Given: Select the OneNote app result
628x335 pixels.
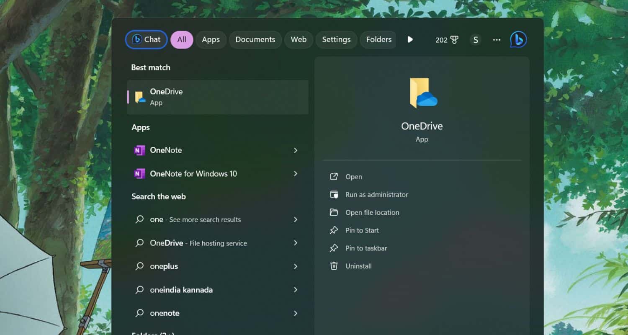Looking at the screenshot, I should click(x=218, y=150).
